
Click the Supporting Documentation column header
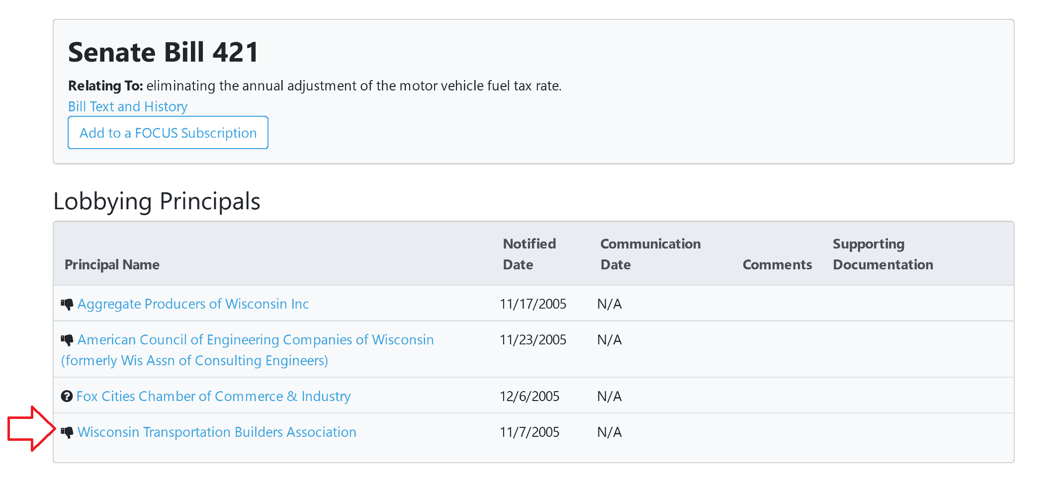coord(883,254)
